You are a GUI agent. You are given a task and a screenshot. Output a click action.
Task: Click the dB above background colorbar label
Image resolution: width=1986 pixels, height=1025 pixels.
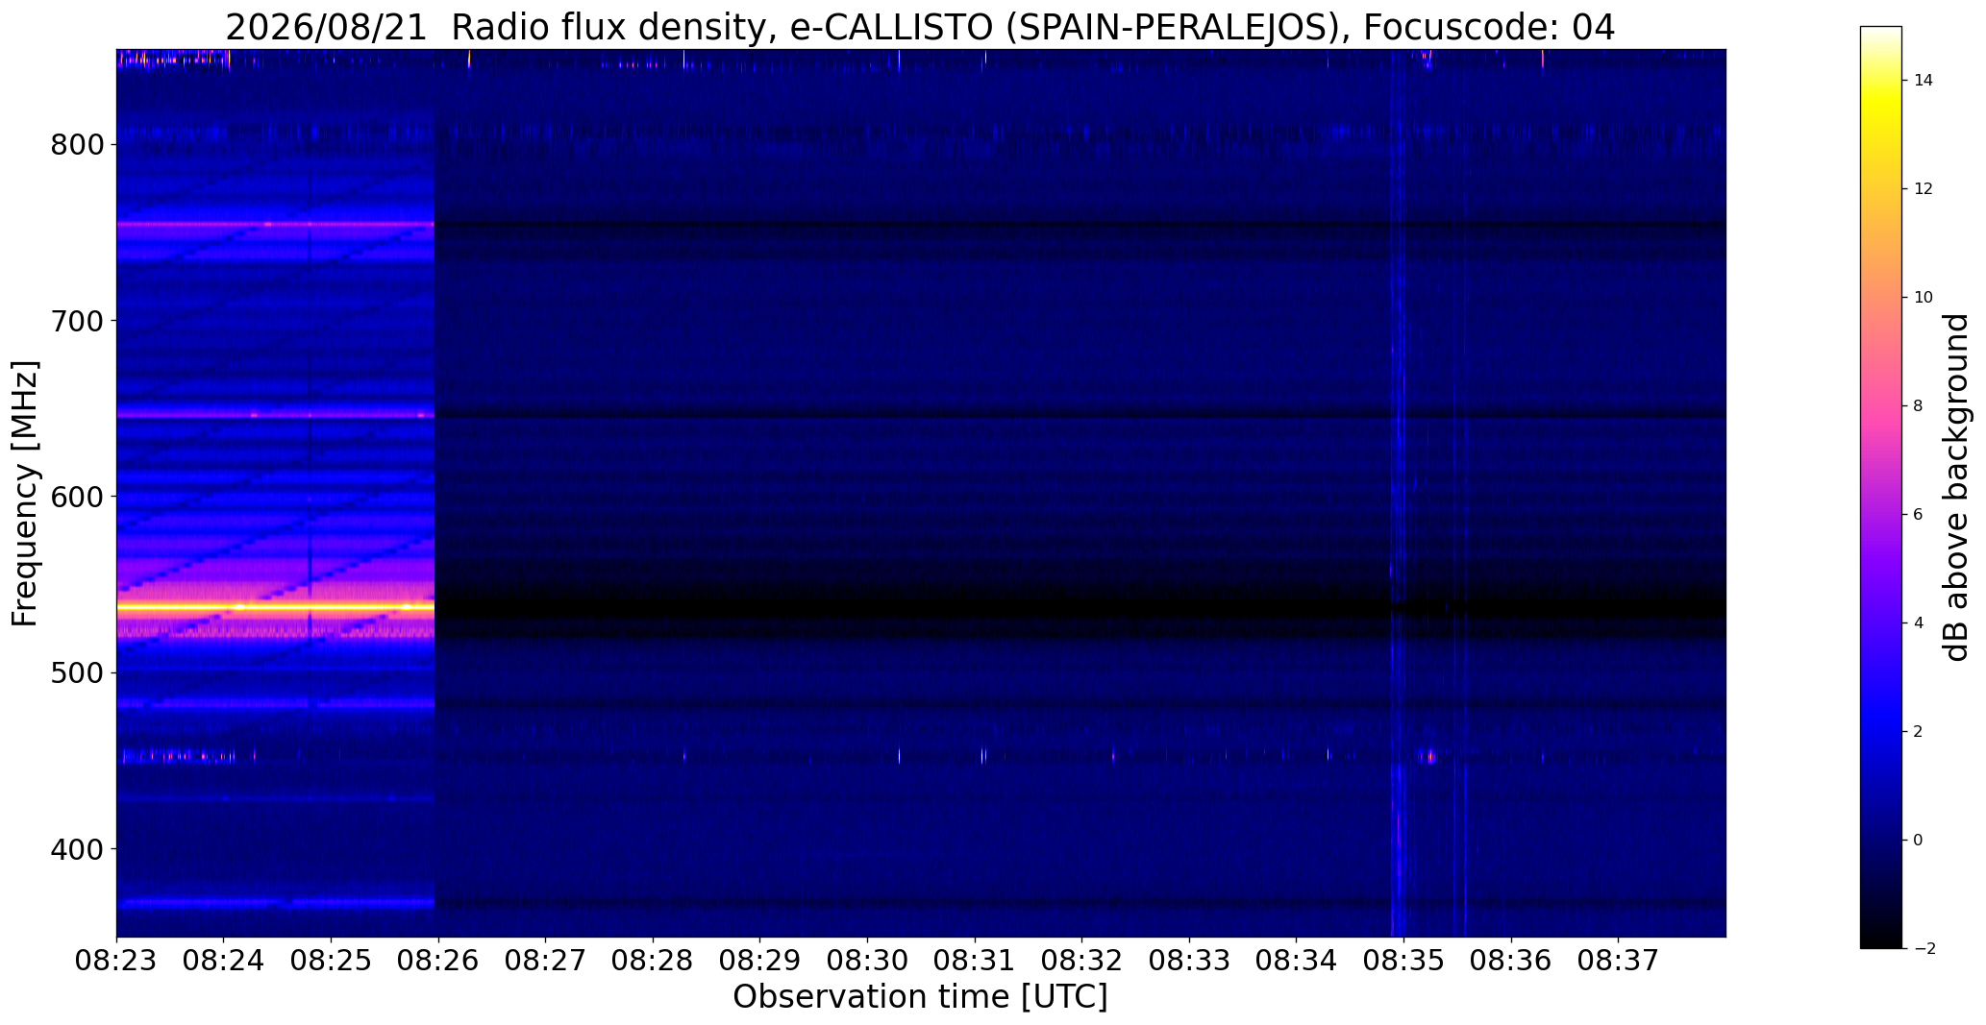click(x=1956, y=487)
